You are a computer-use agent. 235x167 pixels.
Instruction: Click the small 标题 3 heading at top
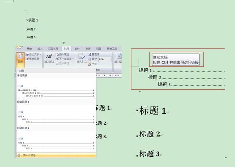tap(31, 37)
